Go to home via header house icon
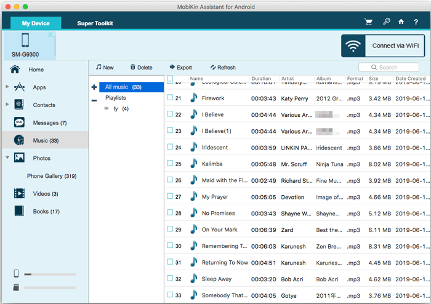This screenshot has width=431, height=304. click(401, 22)
